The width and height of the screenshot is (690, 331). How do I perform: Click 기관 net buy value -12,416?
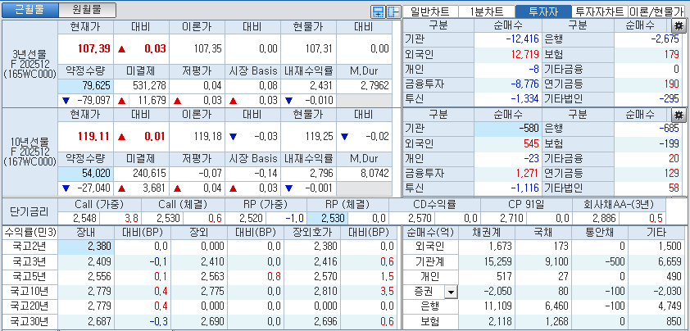tap(522, 39)
